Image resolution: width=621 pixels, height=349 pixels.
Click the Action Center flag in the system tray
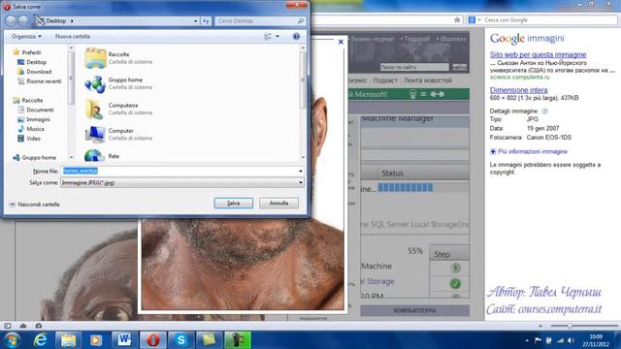tap(538, 340)
